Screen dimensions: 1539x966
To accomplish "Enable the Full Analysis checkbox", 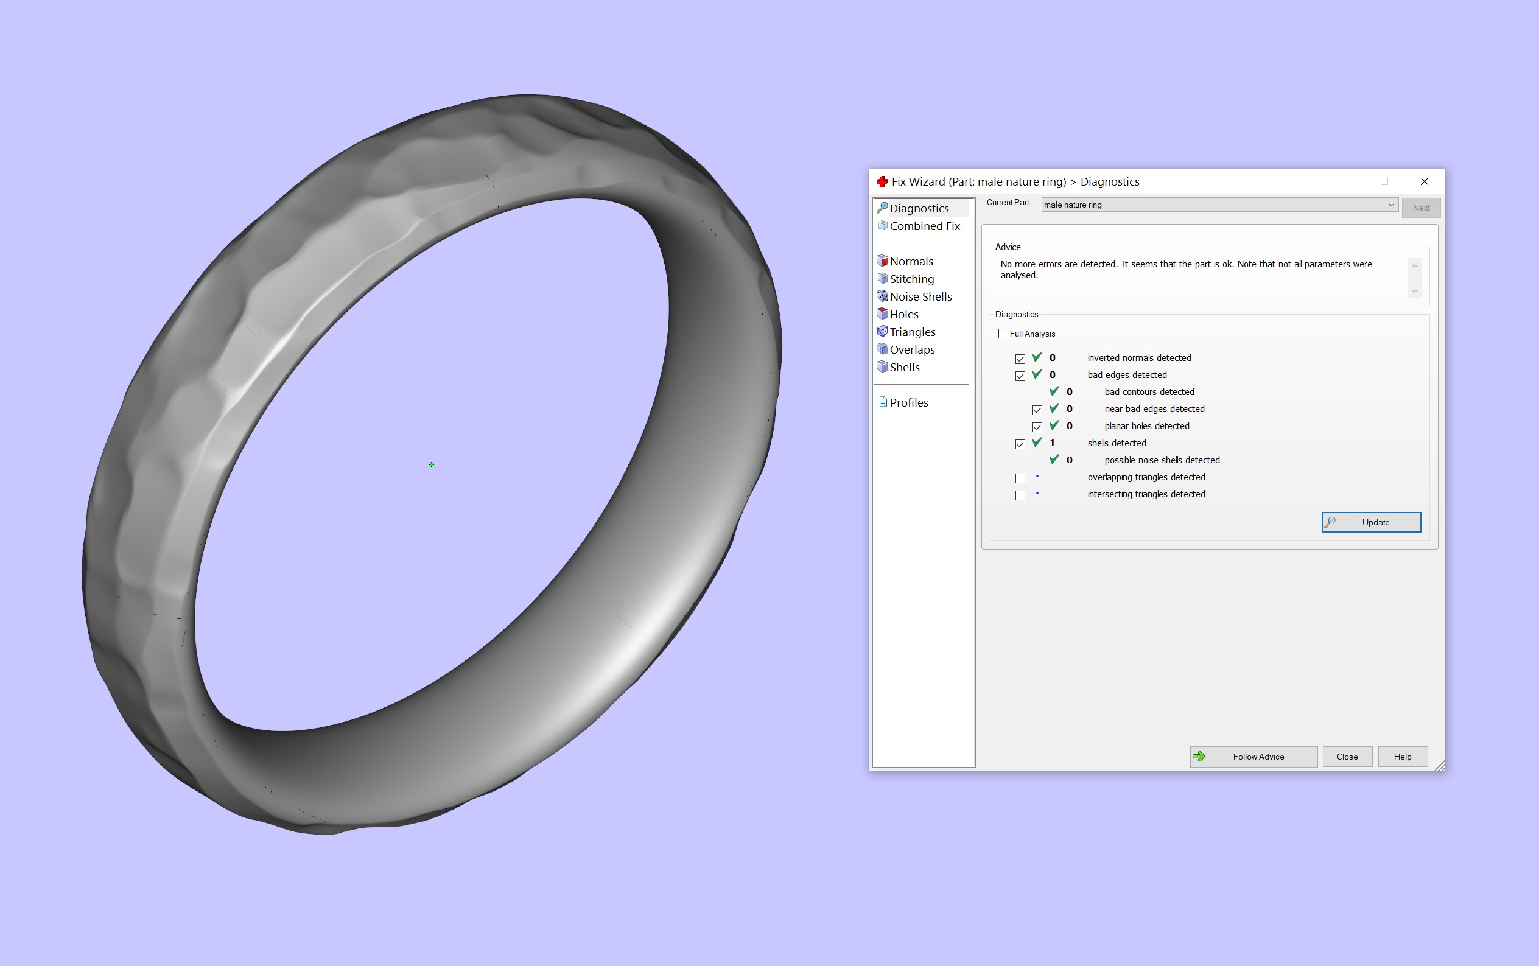I will click(x=1003, y=334).
